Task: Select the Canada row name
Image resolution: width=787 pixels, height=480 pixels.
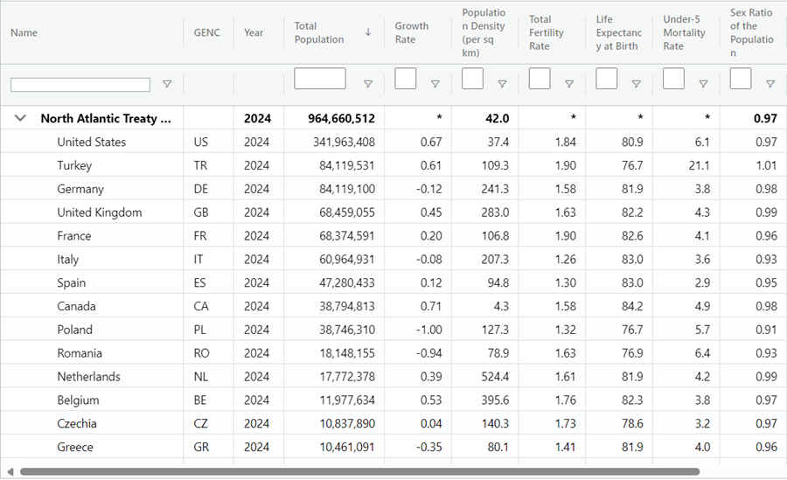Action: (x=76, y=306)
